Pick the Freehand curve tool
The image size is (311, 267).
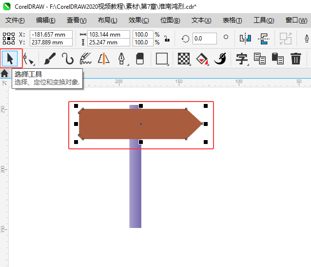click(x=68, y=59)
